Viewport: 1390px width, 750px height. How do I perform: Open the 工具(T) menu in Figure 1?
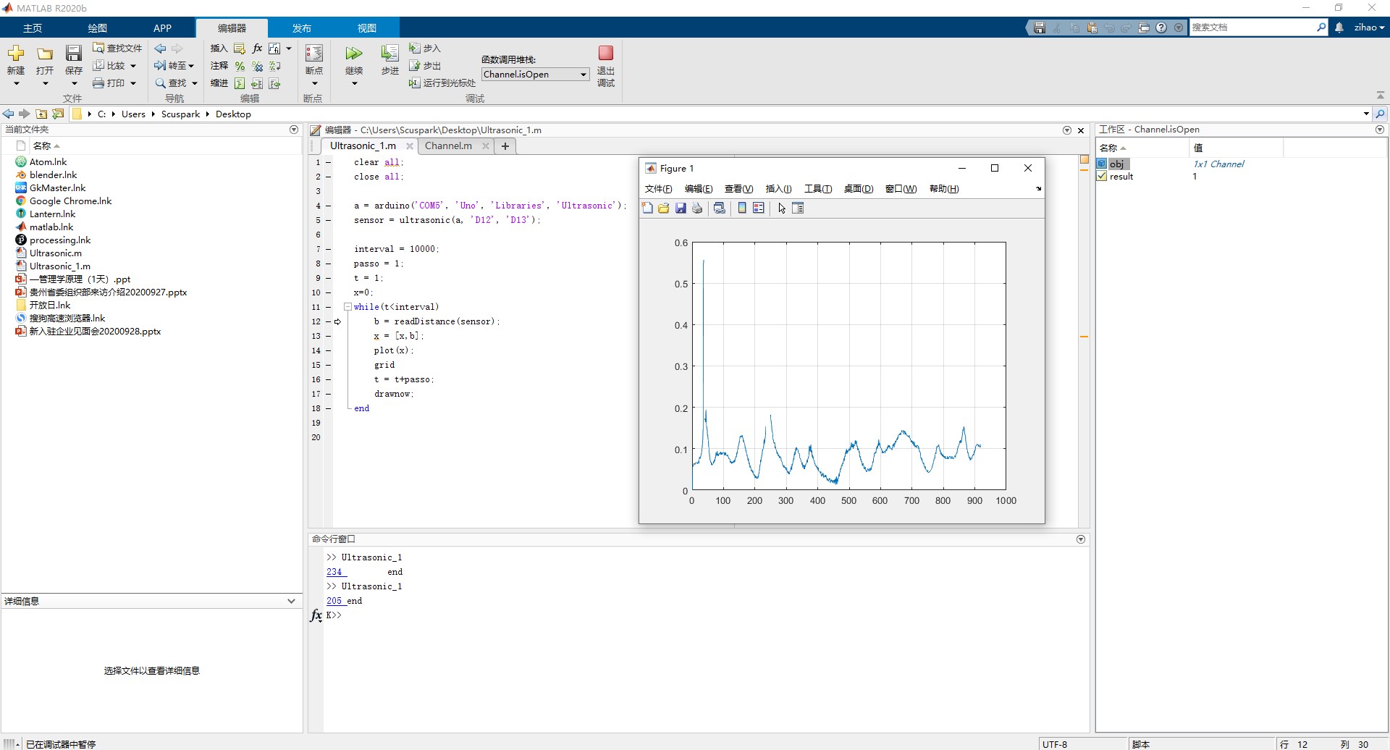pos(818,189)
